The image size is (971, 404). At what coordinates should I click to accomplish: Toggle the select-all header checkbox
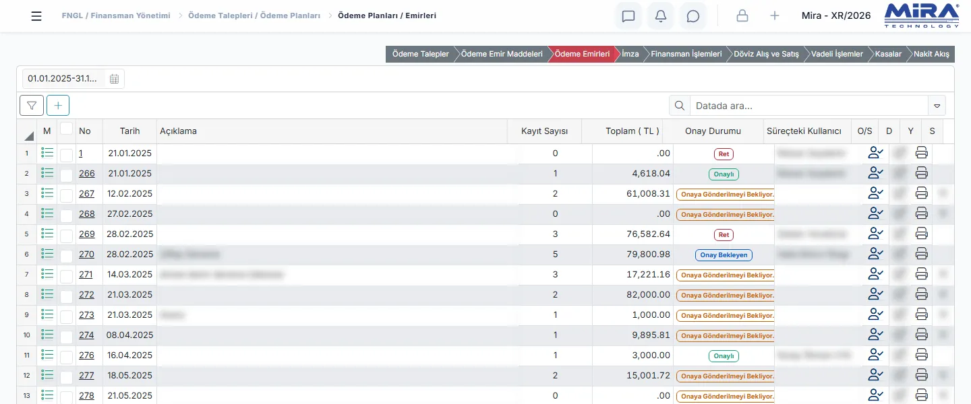66,129
